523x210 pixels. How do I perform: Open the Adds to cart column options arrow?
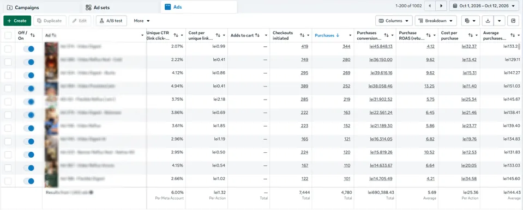point(266,35)
